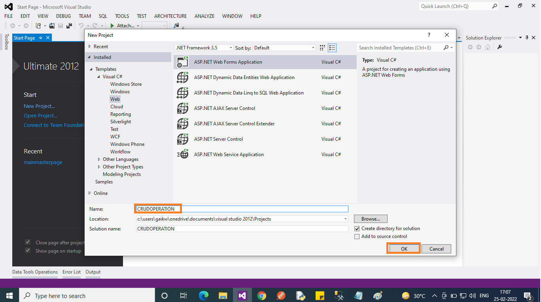Open the FILE menu
Viewport: 541px width, 302px height.
[x=8, y=16]
